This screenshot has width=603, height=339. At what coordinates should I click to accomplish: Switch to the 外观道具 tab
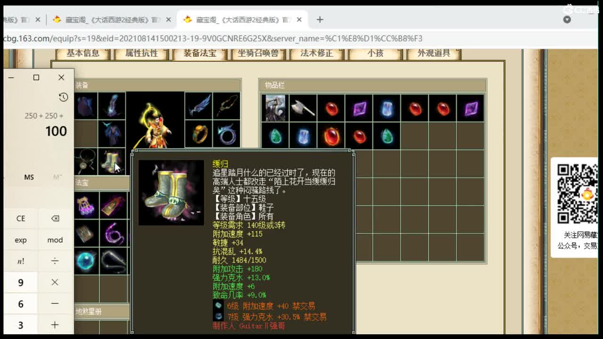coord(433,53)
